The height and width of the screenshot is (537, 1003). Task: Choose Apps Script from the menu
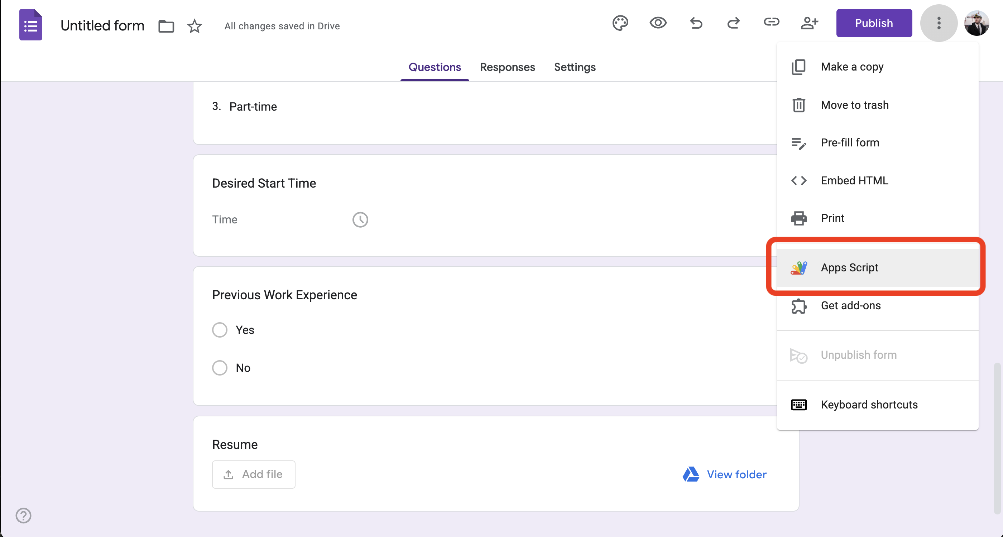pos(849,267)
